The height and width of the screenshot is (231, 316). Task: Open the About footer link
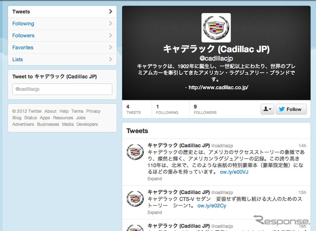click(50, 111)
